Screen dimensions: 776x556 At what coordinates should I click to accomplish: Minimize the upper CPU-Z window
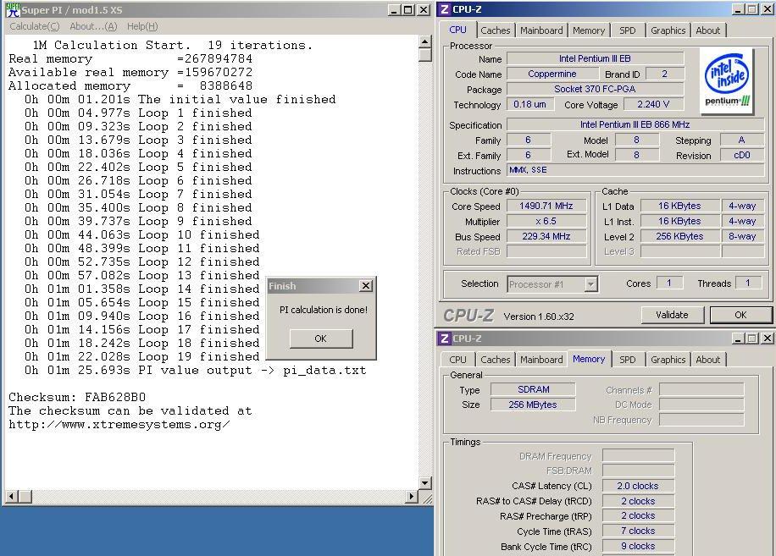738,9
